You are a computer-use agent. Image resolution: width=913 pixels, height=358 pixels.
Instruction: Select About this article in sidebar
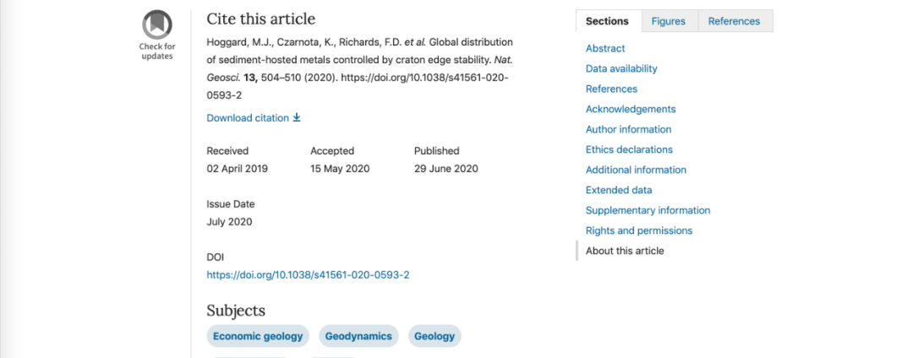coord(625,251)
